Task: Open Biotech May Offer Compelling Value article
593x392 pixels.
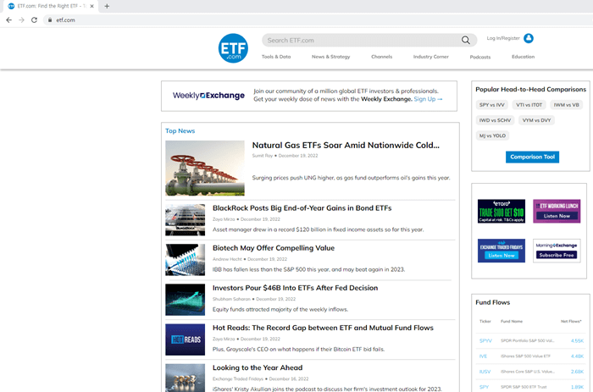Action: pyautogui.click(x=274, y=248)
